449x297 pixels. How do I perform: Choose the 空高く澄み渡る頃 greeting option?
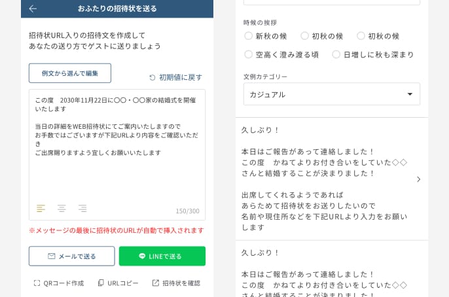coord(249,54)
